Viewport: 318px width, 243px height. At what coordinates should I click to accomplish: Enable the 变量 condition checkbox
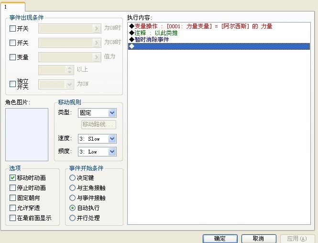(12, 57)
